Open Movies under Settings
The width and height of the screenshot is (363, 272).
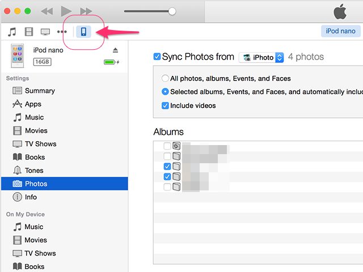coord(64,130)
